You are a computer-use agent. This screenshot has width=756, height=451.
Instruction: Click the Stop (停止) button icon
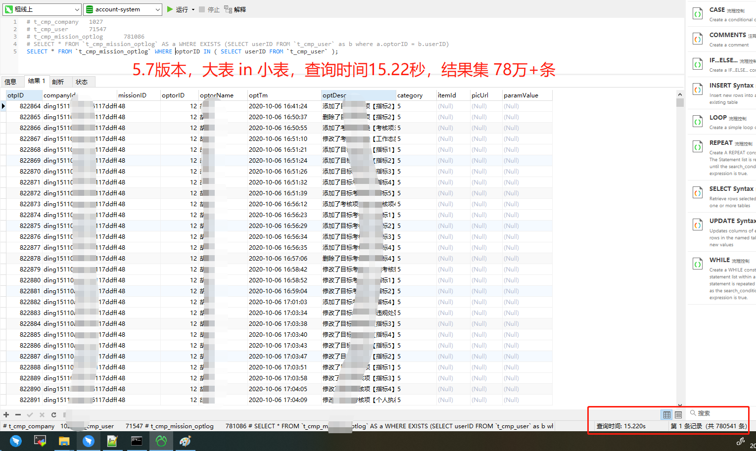pyautogui.click(x=201, y=9)
